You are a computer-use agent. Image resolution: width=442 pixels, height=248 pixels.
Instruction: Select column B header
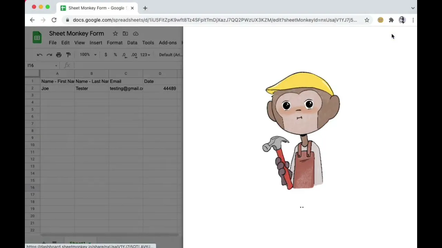pyautogui.click(x=92, y=73)
